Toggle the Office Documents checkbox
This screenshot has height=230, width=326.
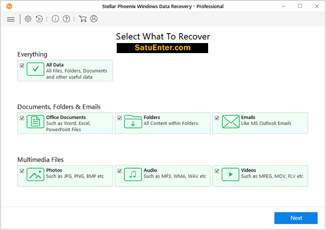[22, 118]
